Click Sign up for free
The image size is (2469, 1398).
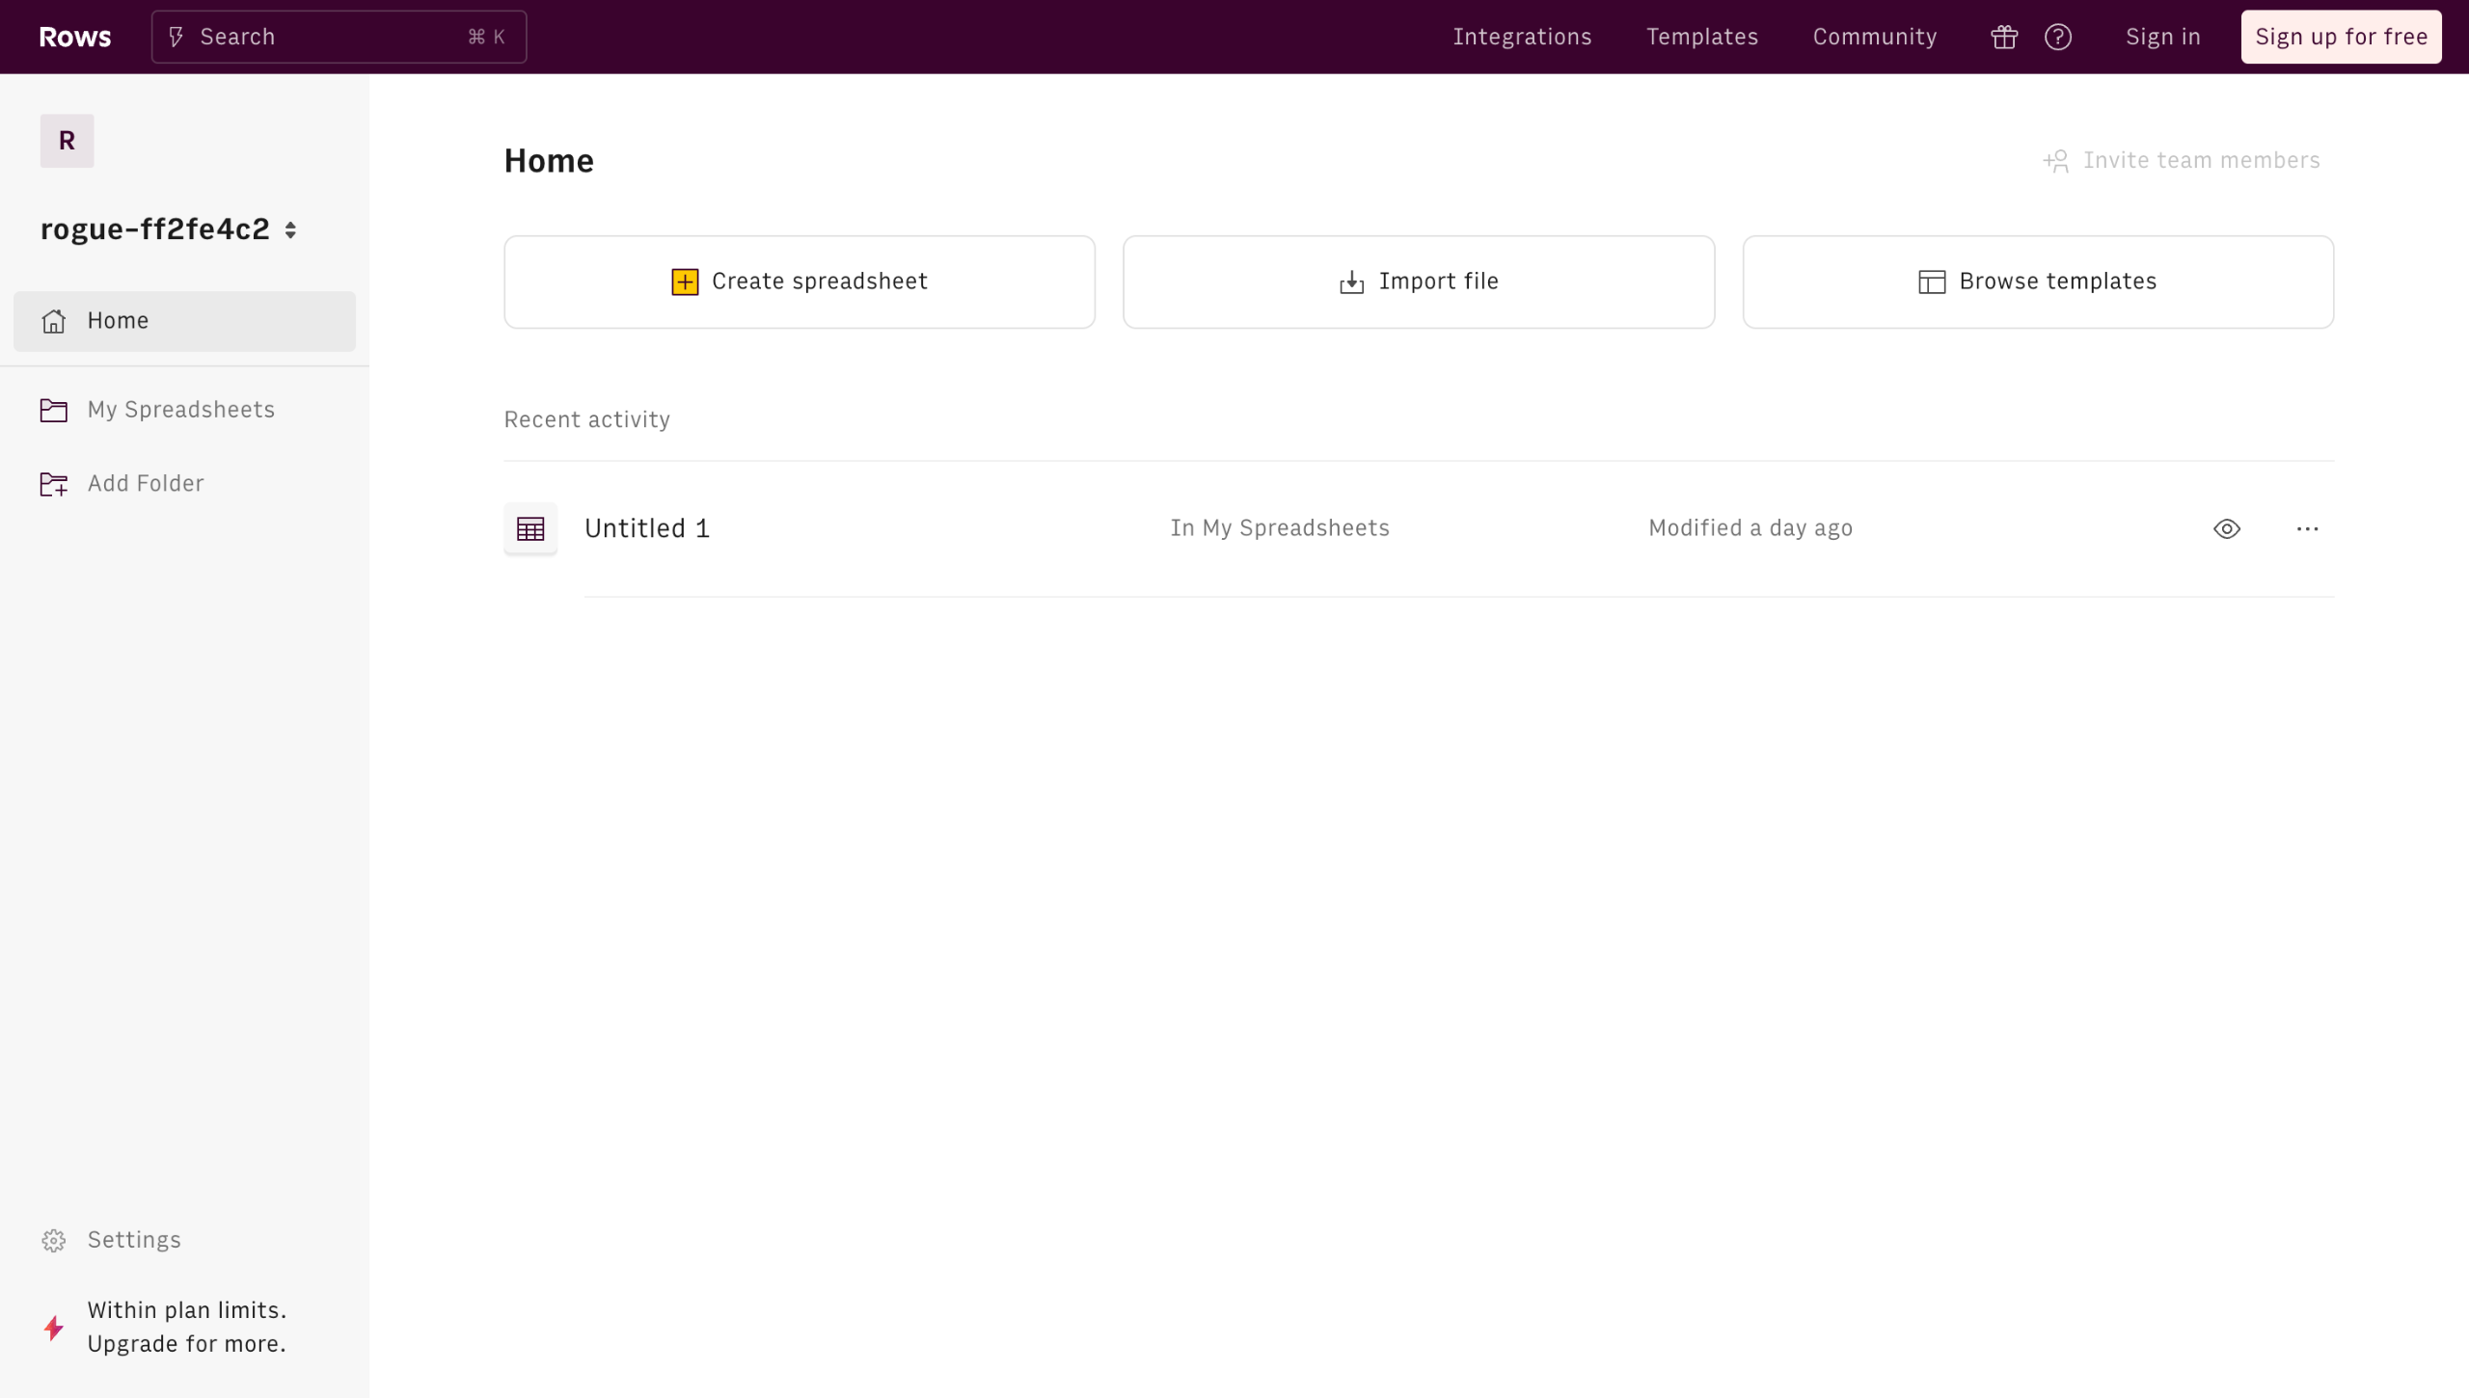[x=2341, y=37]
